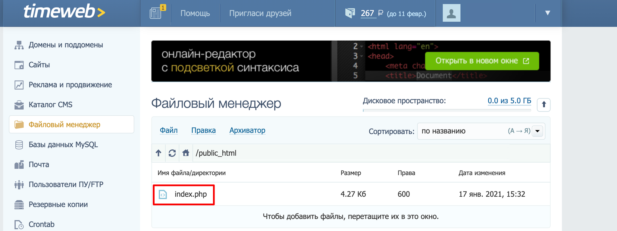
Task: Click the Сайты sidebar icon
Action: [x=19, y=65]
